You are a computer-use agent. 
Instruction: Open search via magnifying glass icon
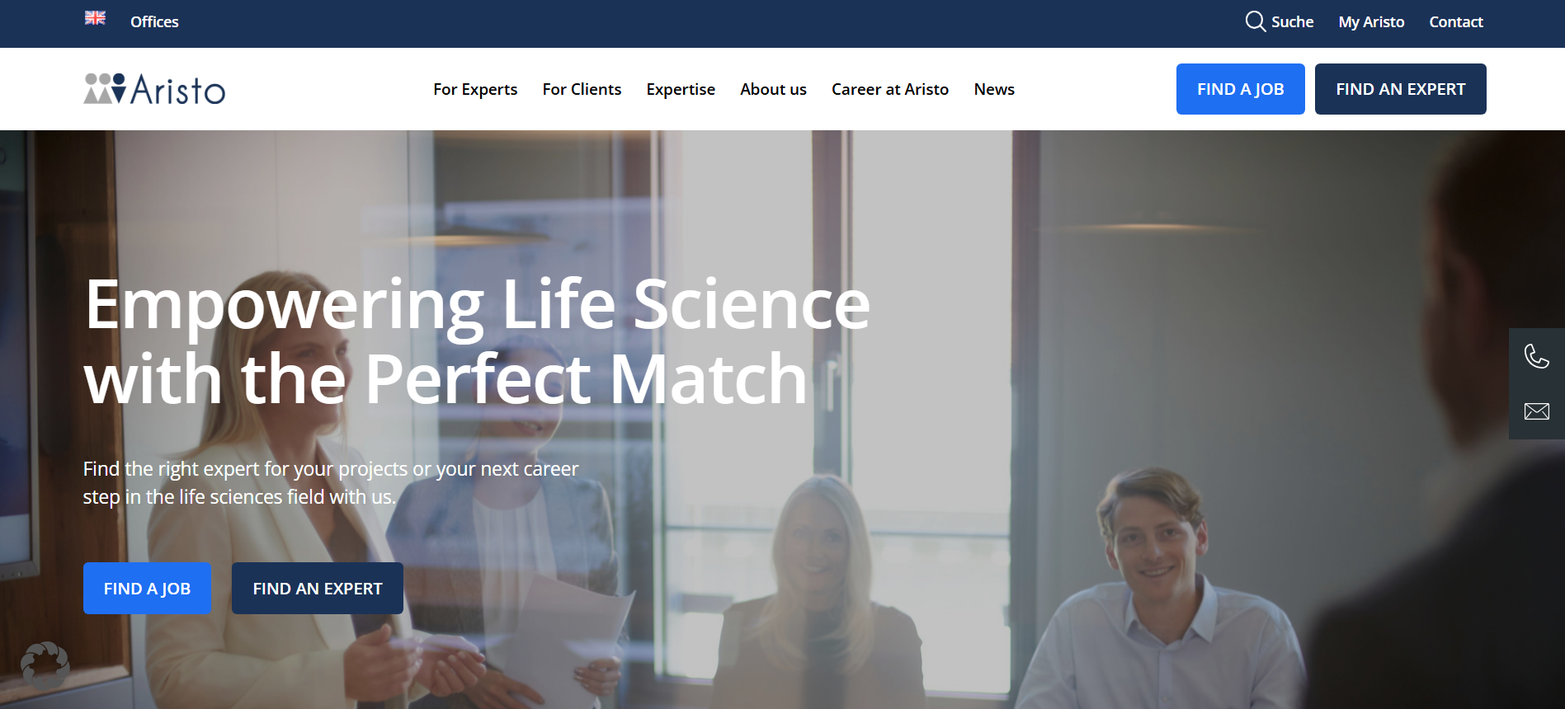pos(1255,21)
